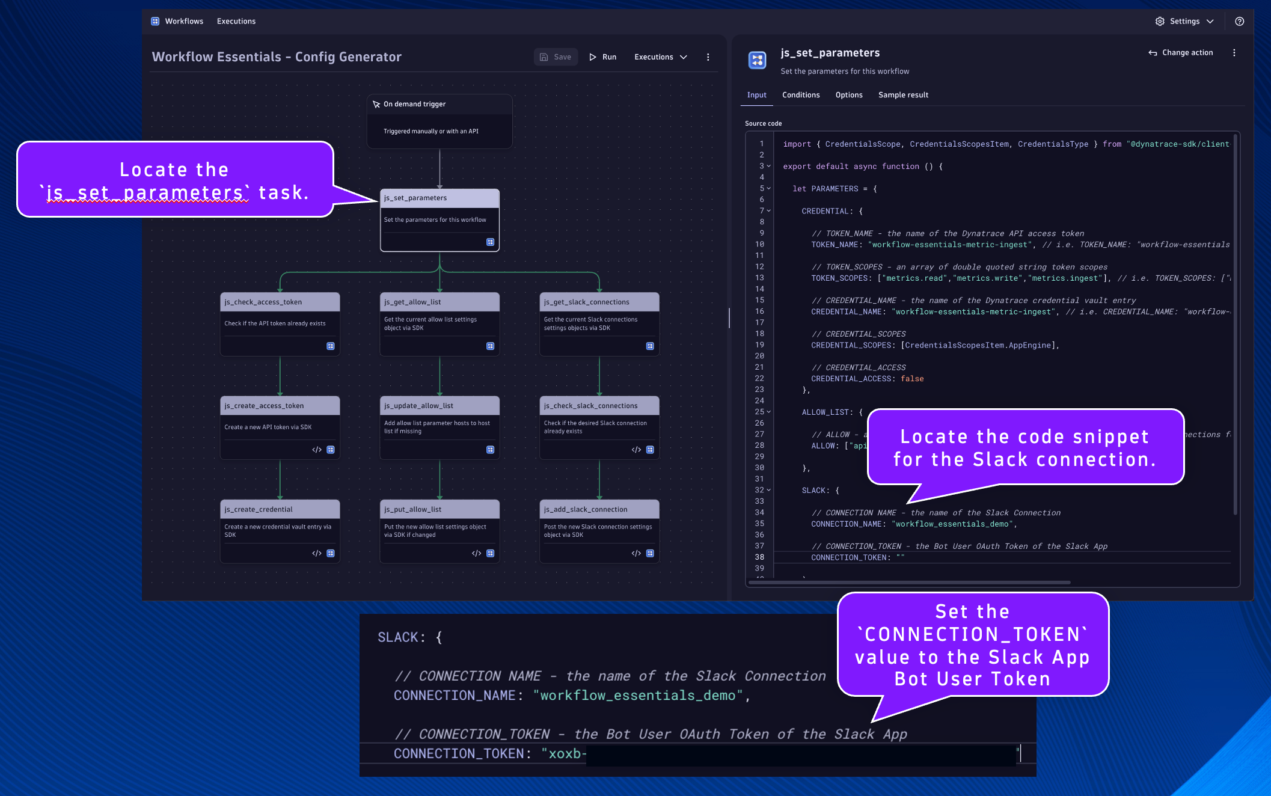This screenshot has width=1271, height=796.
Task: Click the code icon on js_create_access_token node
Action: point(317,450)
